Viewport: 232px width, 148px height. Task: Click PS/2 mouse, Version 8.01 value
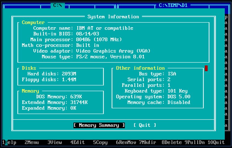coord(110,57)
